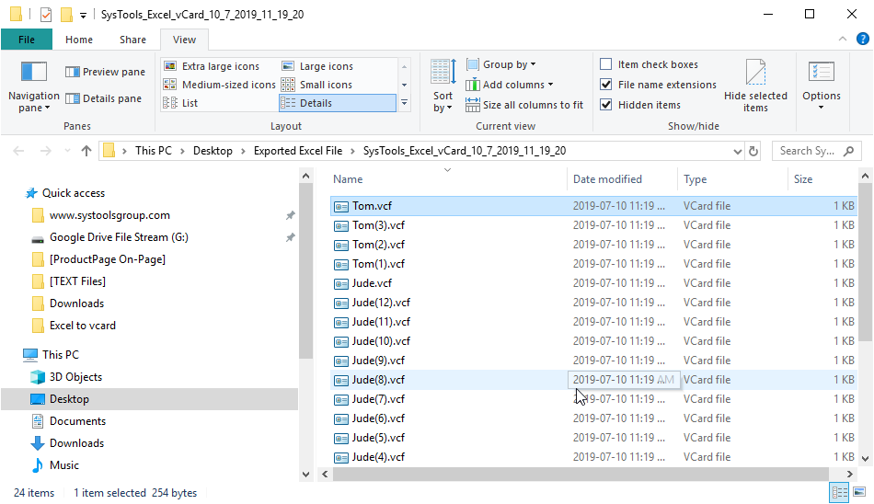Expand the Group by dropdown

coord(501,64)
